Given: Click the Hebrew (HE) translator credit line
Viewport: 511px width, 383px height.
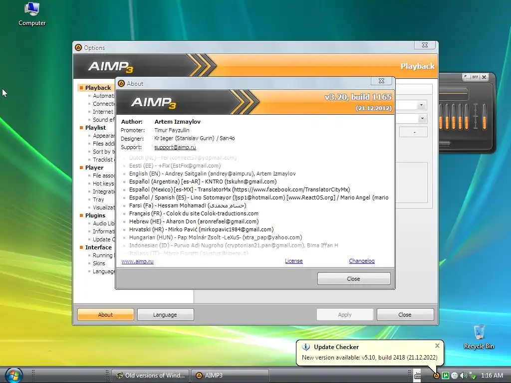Looking at the screenshot, I should [x=194, y=221].
